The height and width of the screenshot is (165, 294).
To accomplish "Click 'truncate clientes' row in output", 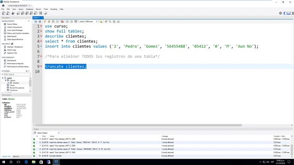I will (163, 156).
